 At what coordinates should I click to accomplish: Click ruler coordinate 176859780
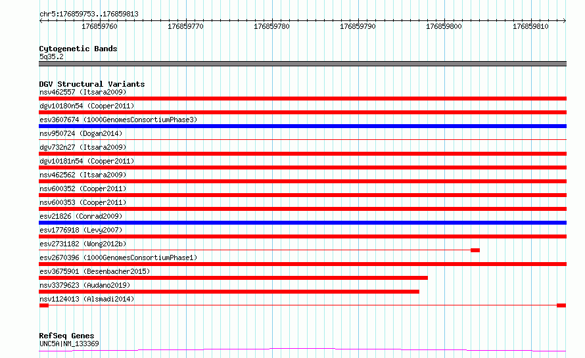[271, 26]
